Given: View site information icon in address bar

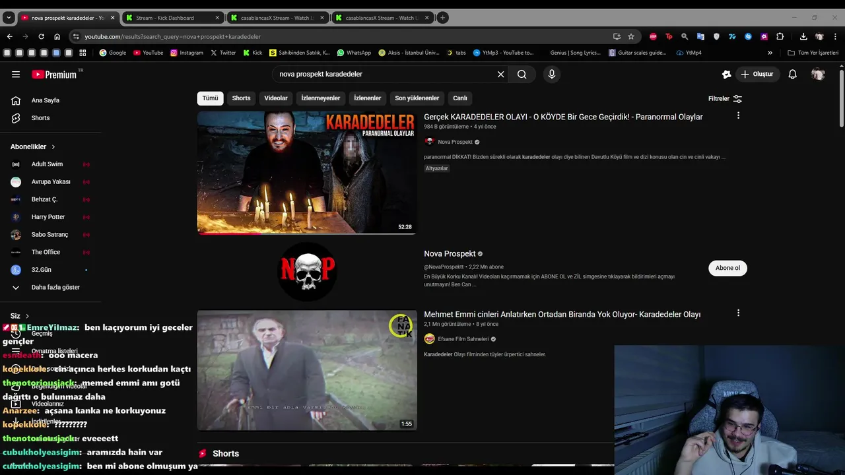Looking at the screenshot, I should [76, 36].
